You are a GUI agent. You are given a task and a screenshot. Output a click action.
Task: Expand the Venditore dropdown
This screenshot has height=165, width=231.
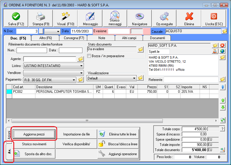click(x=81, y=73)
